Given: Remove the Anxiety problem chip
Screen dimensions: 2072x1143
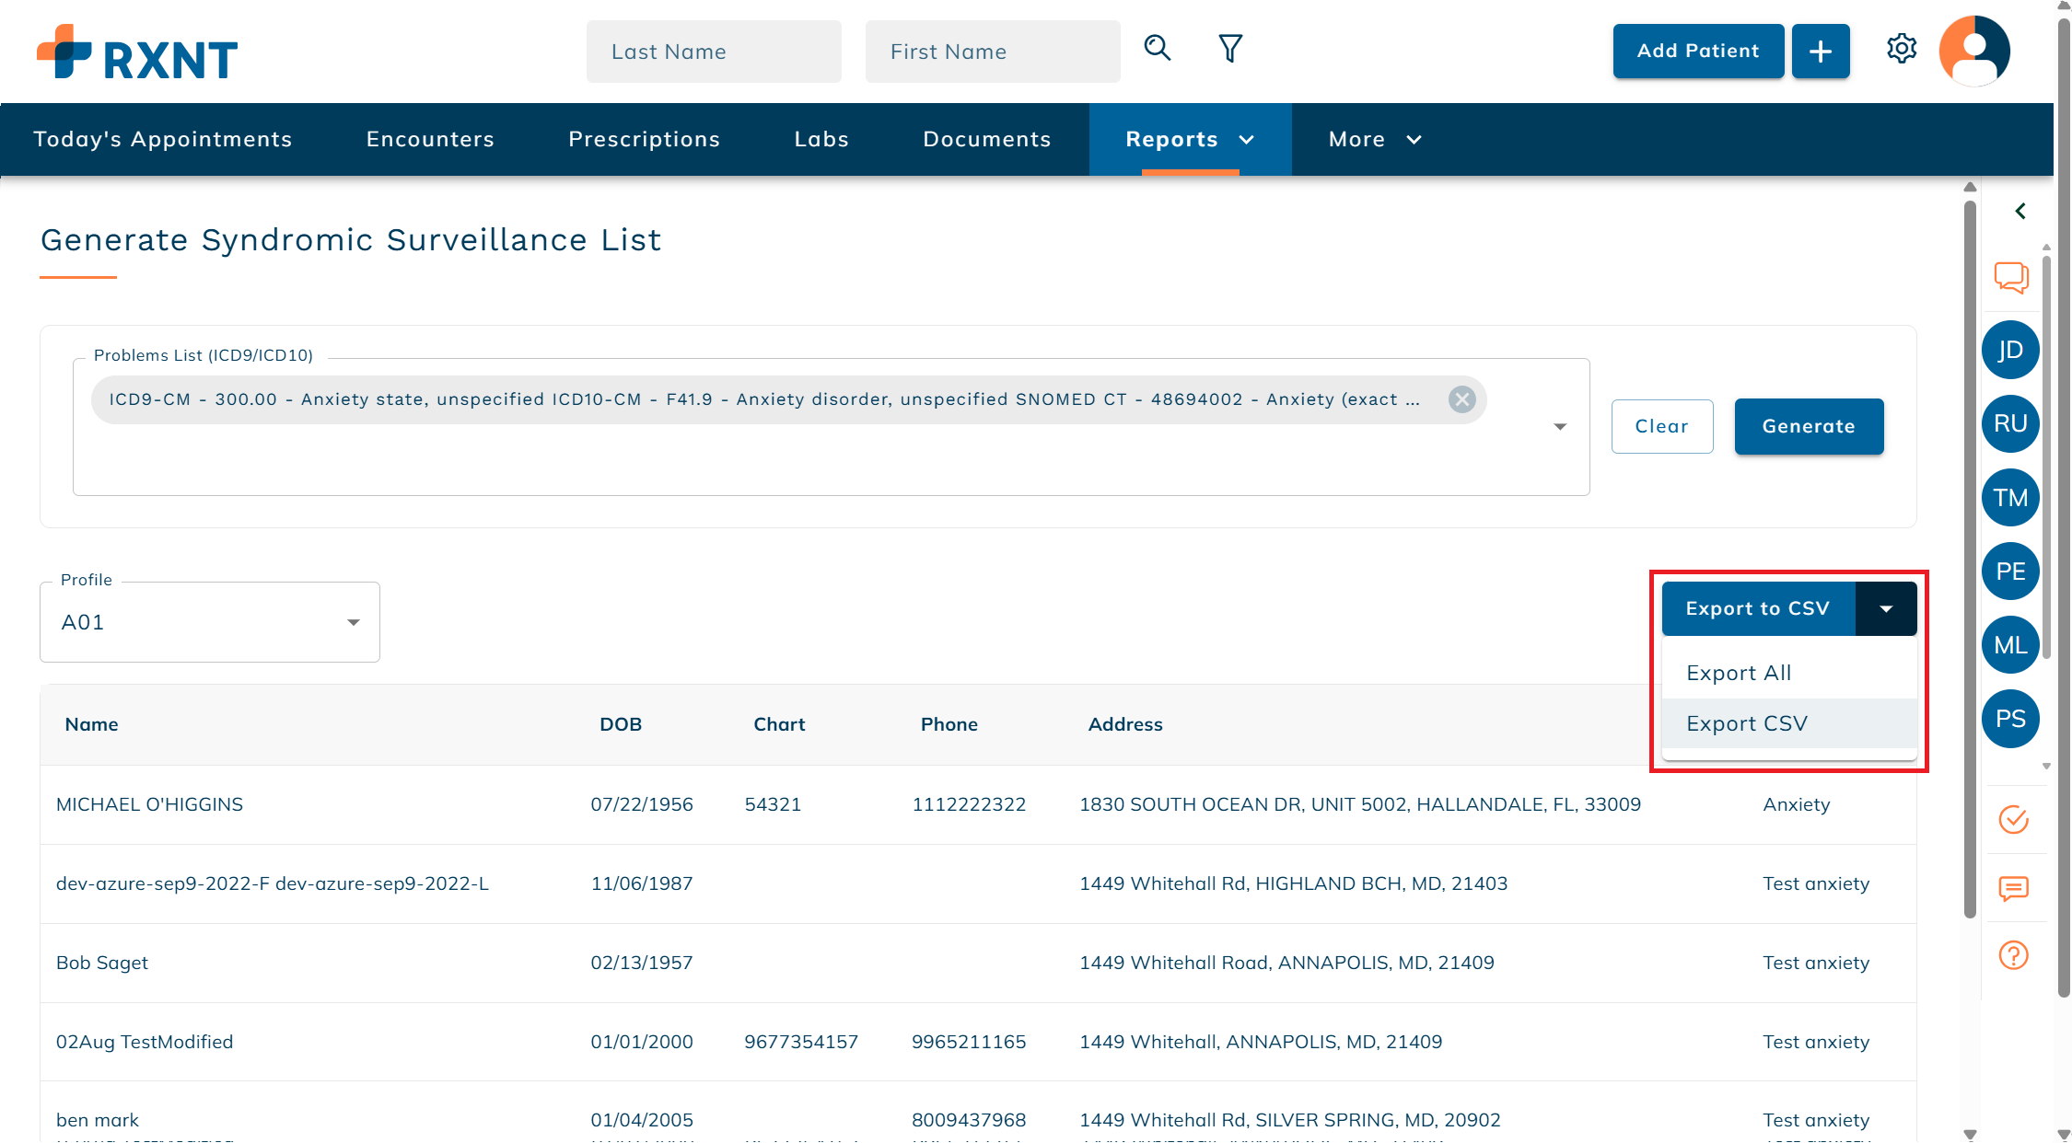Looking at the screenshot, I should point(1461,399).
